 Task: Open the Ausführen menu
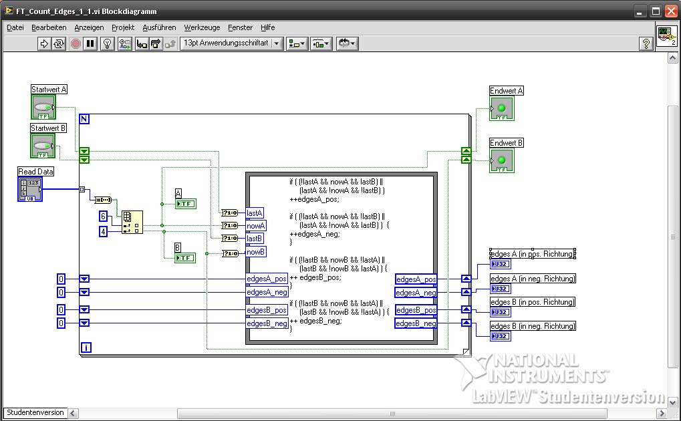[159, 27]
